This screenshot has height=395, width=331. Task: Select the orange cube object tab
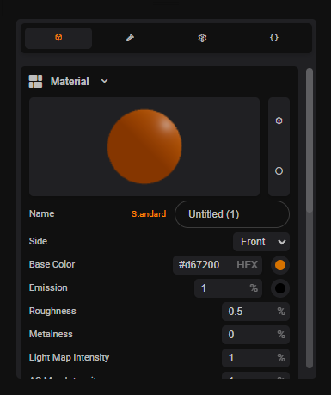click(x=58, y=38)
